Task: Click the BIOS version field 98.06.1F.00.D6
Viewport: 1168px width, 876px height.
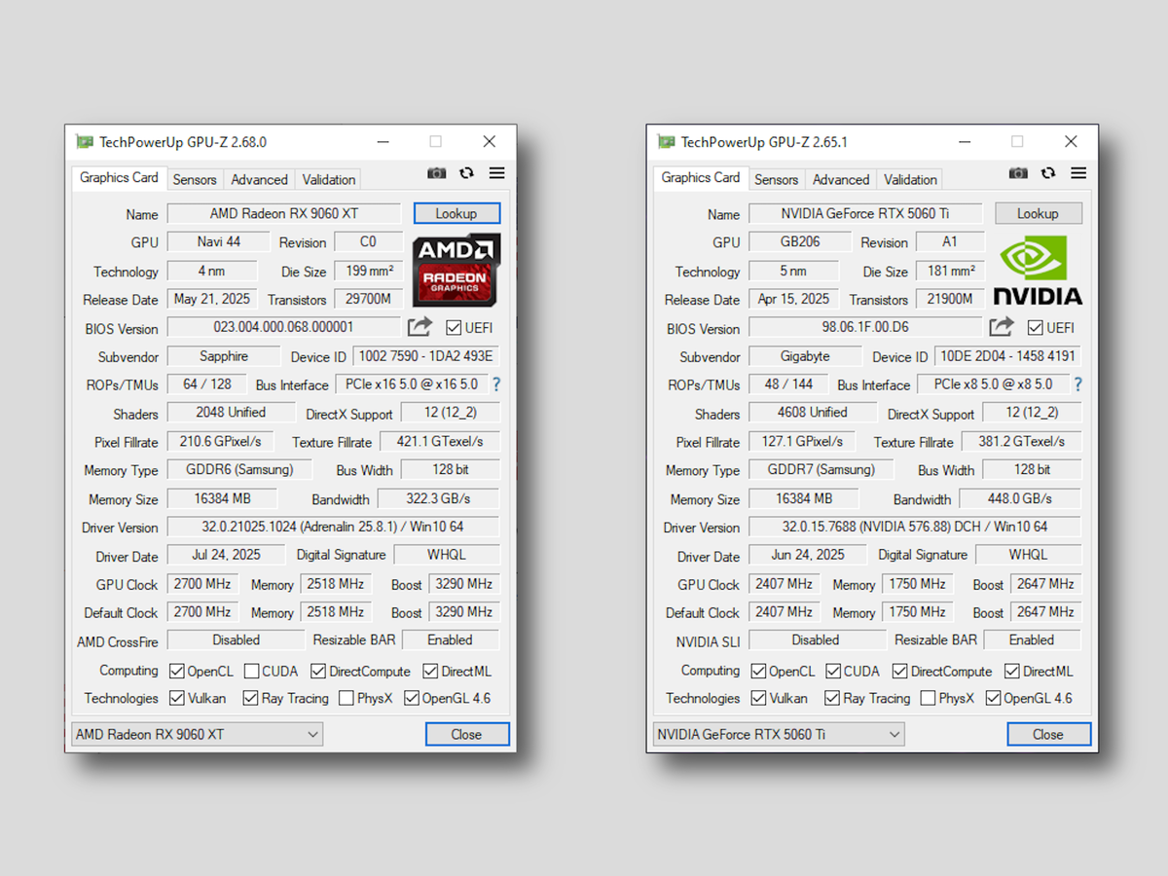Action: tap(865, 328)
